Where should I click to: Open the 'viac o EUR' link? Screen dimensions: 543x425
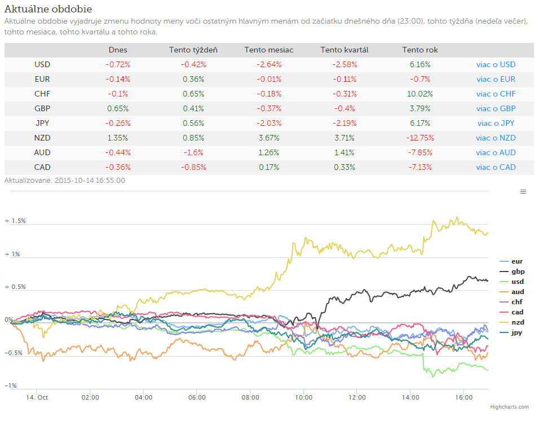pyautogui.click(x=496, y=80)
